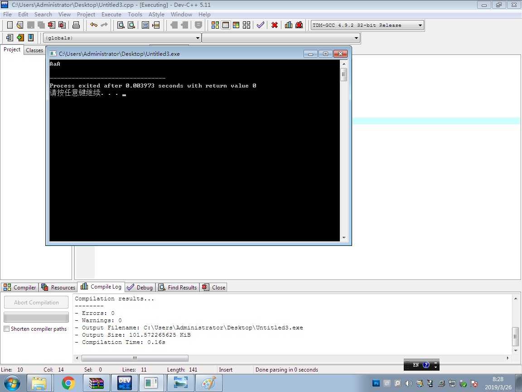The image size is (522, 392).
Task: Switch to the Debug tab
Action: click(140, 287)
